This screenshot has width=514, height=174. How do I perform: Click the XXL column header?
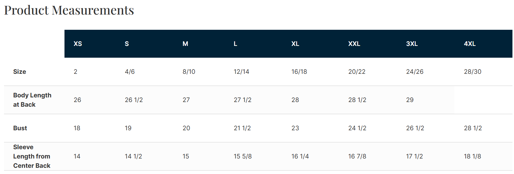point(354,44)
